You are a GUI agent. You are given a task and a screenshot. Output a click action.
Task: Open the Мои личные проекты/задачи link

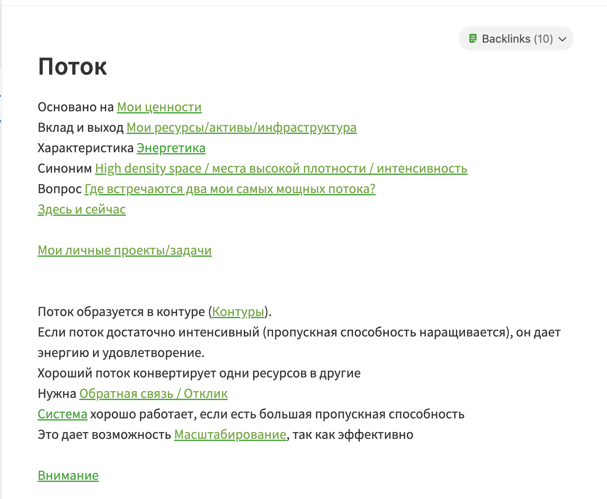tap(125, 250)
